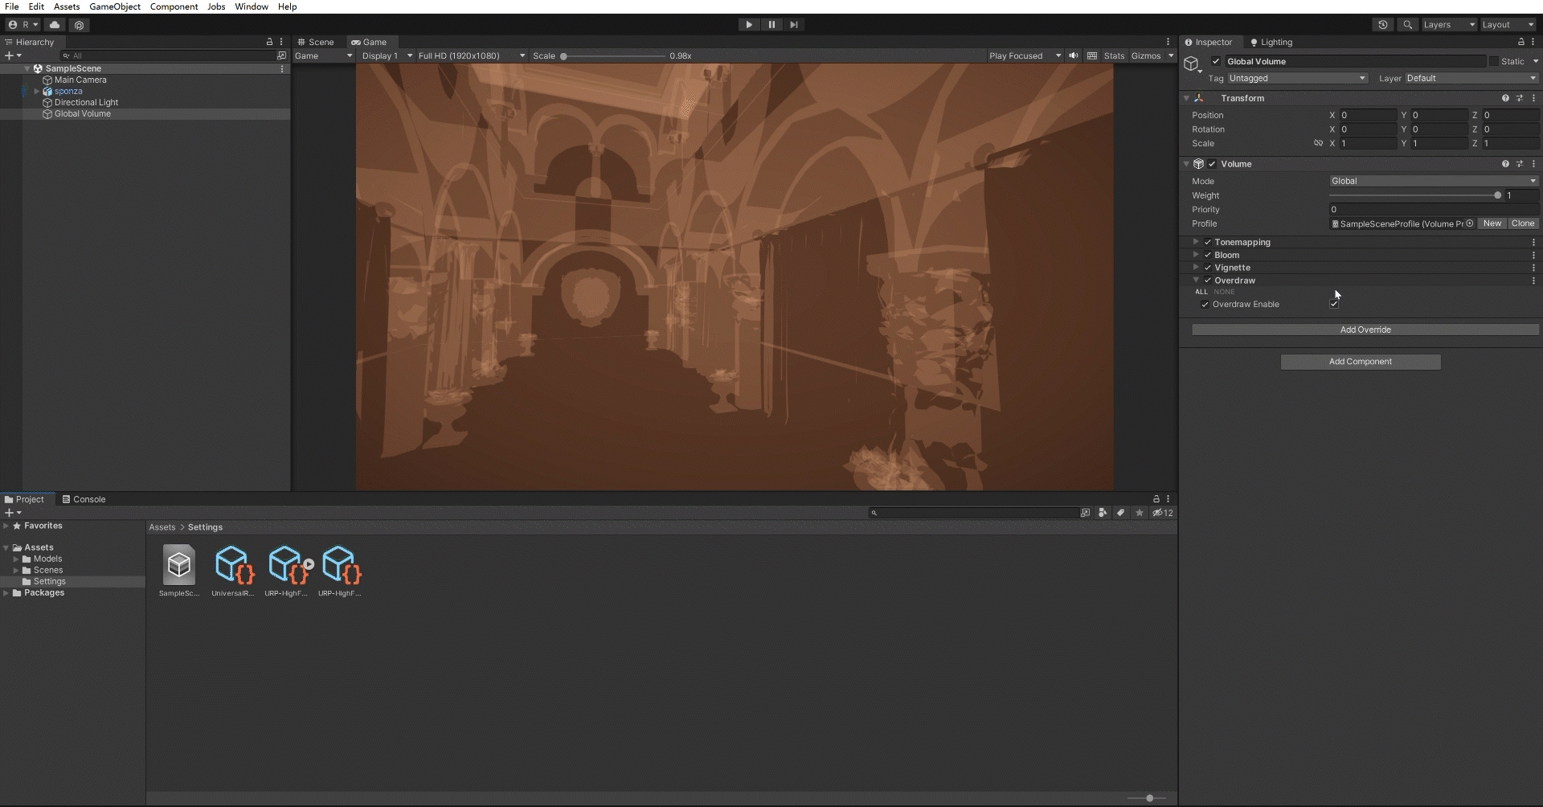The width and height of the screenshot is (1543, 807).
Task: Click the Add Override button
Action: click(1365, 330)
